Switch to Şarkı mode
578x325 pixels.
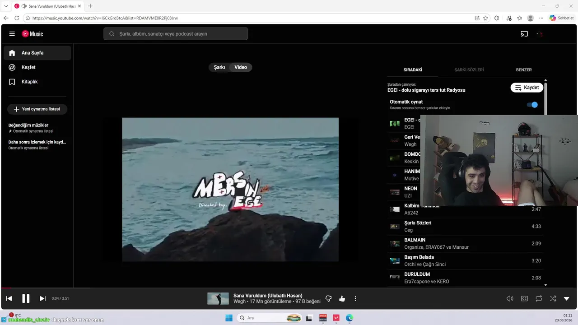pos(219,67)
